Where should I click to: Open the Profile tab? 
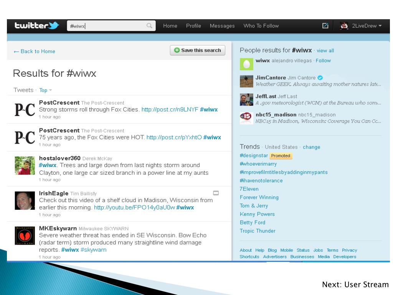coord(193,26)
